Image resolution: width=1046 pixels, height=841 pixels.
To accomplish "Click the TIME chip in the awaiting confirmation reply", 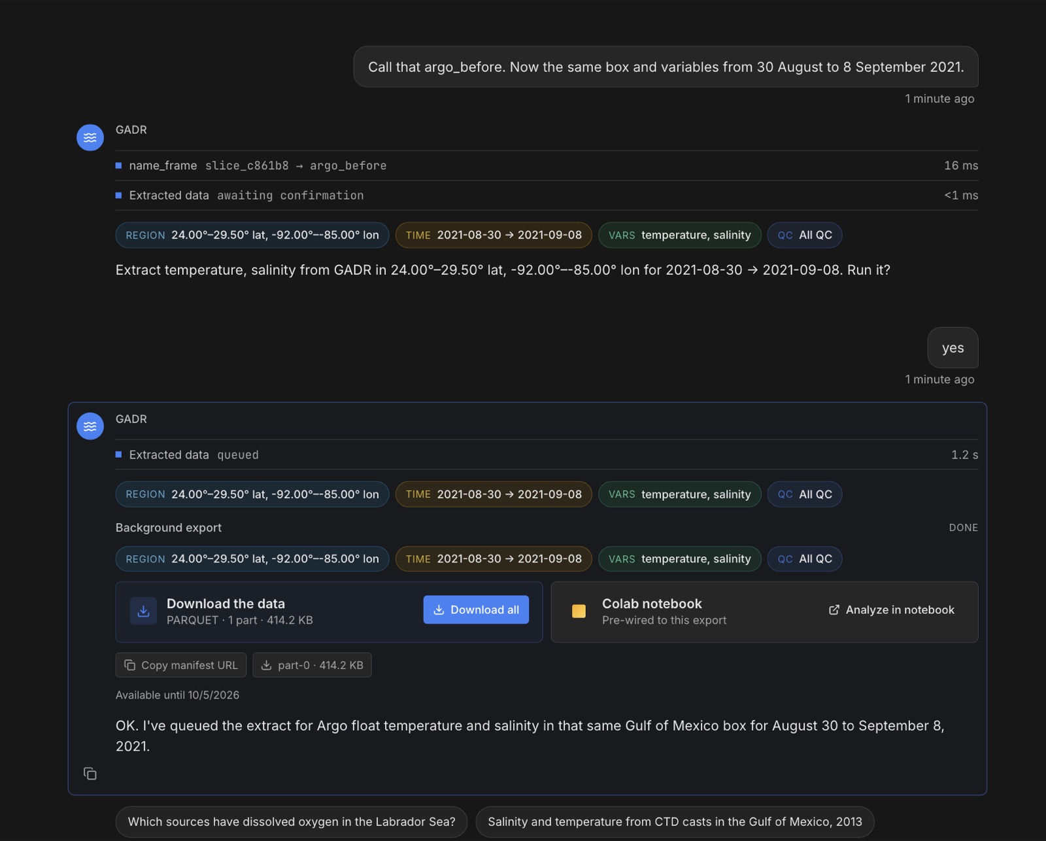I will click(494, 235).
